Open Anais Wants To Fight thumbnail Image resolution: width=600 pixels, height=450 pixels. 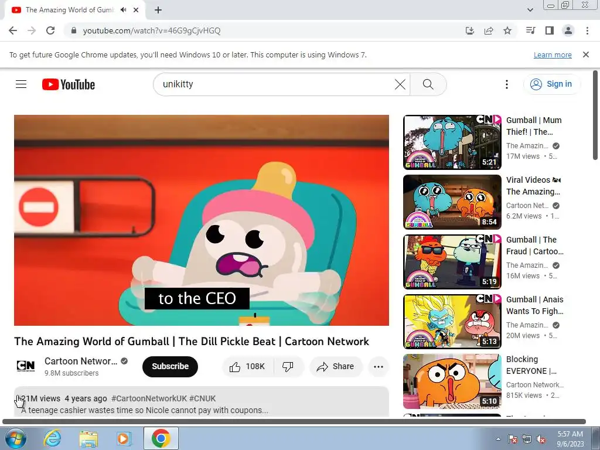452,321
